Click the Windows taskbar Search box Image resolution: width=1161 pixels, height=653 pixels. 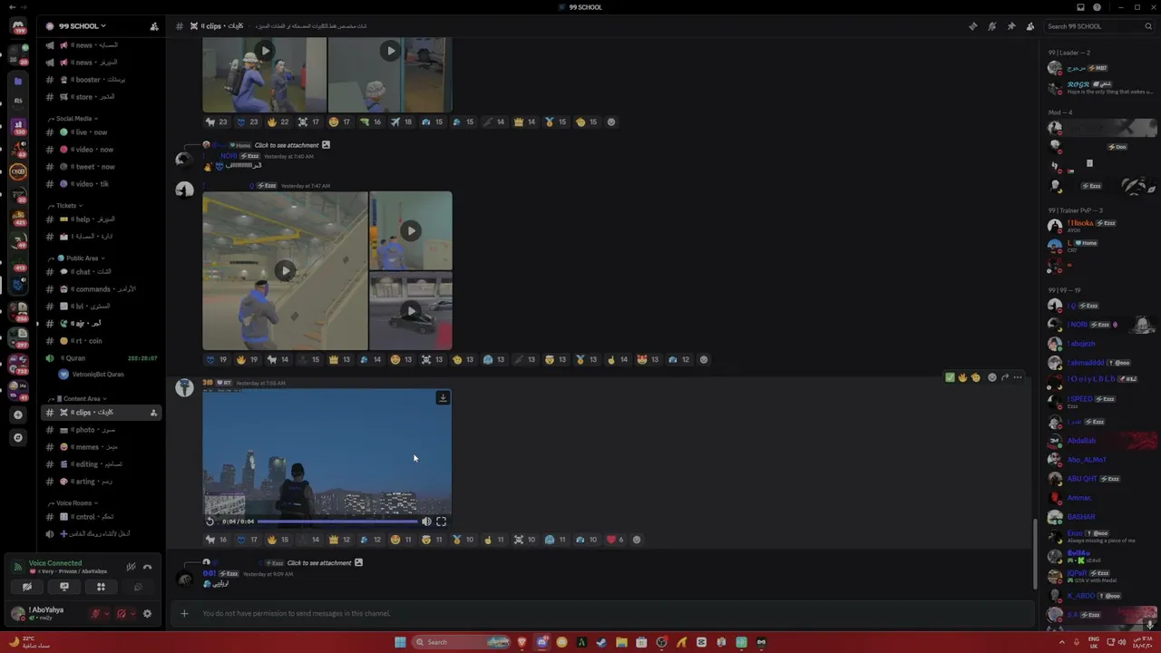(462, 642)
